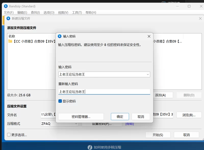This screenshot has width=204, height=150.
Task: Click the 浏览(B)... button
Action: pyautogui.click(x=189, y=115)
